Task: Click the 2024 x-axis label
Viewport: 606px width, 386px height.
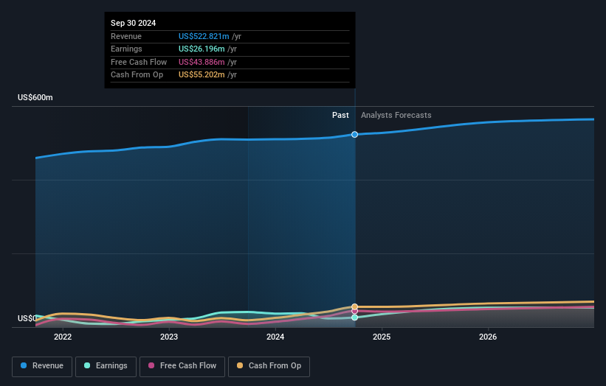Action: click(275, 337)
